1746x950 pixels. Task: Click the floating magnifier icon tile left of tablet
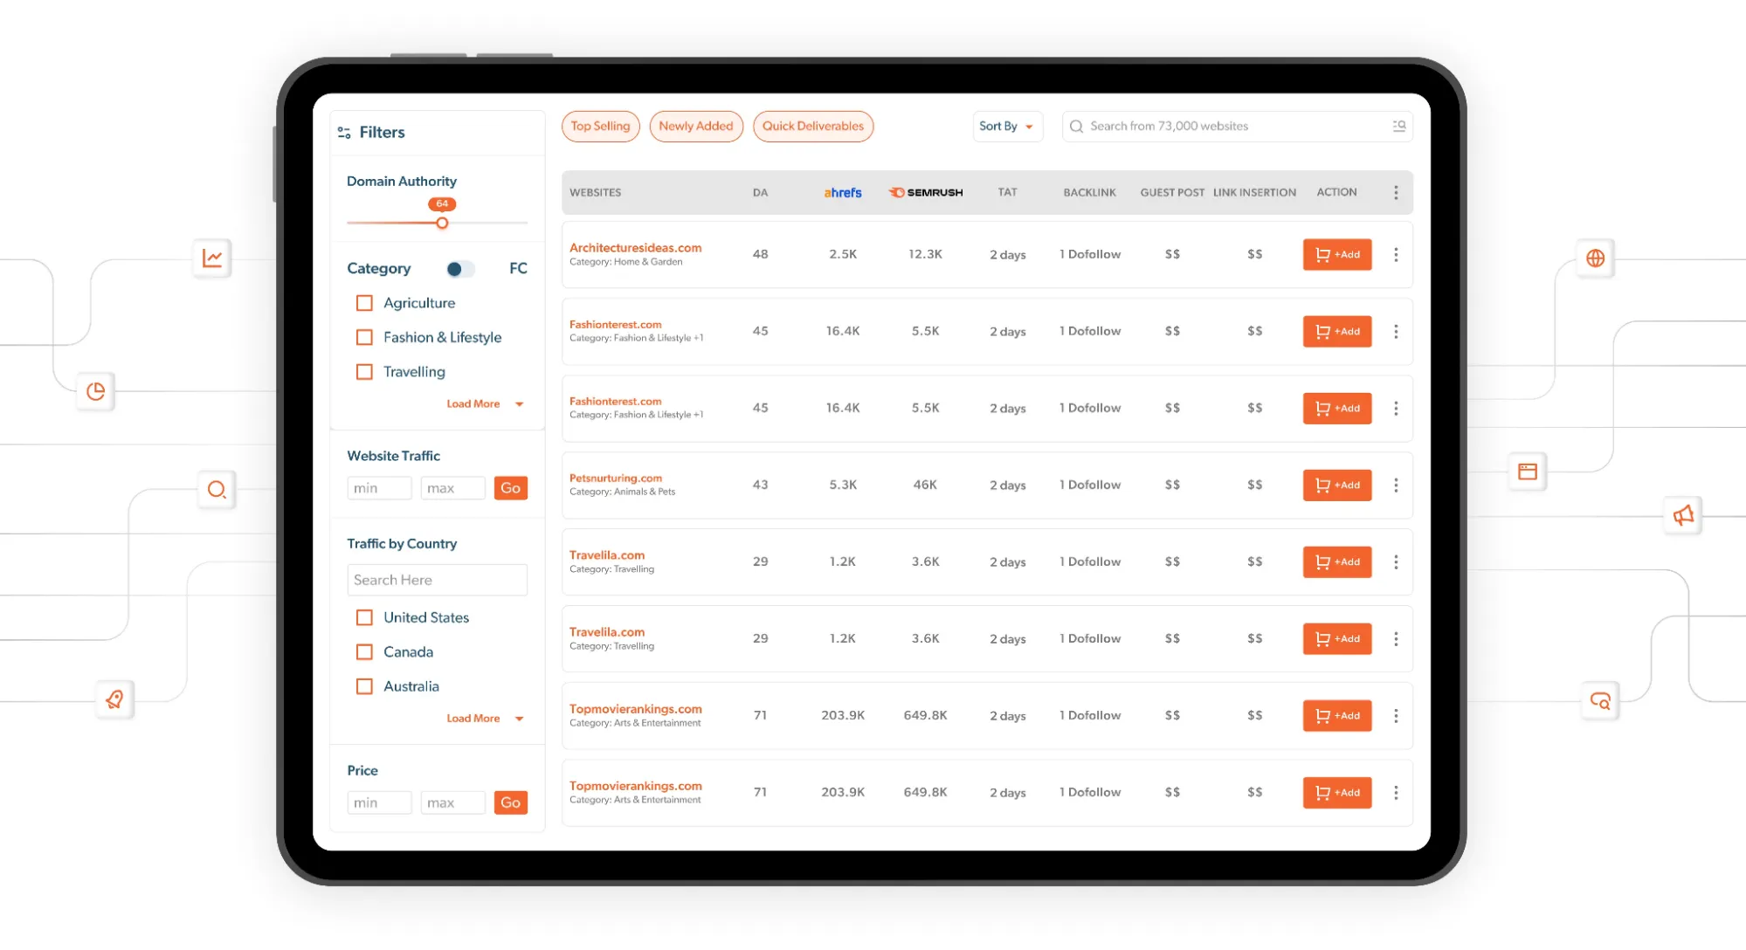click(x=217, y=490)
